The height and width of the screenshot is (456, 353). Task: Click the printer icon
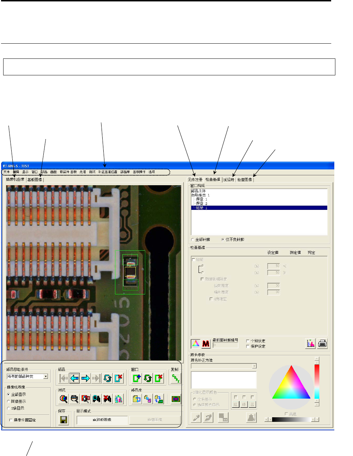click(322, 343)
